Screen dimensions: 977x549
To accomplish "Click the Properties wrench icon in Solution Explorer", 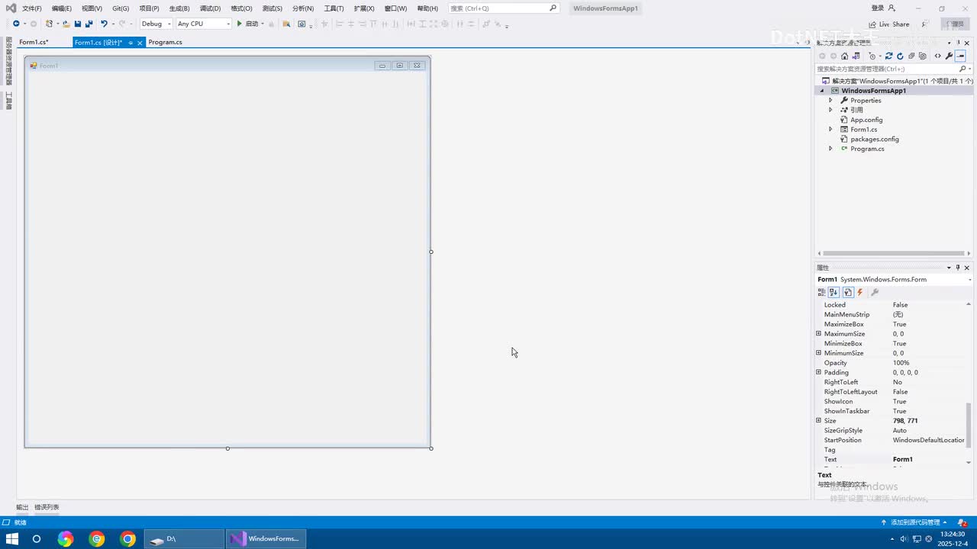I will (x=949, y=56).
